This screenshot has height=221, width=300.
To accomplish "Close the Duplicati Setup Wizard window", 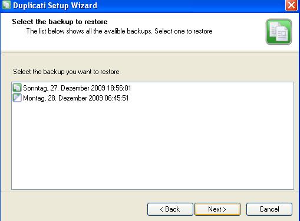I will [x=291, y=5].
